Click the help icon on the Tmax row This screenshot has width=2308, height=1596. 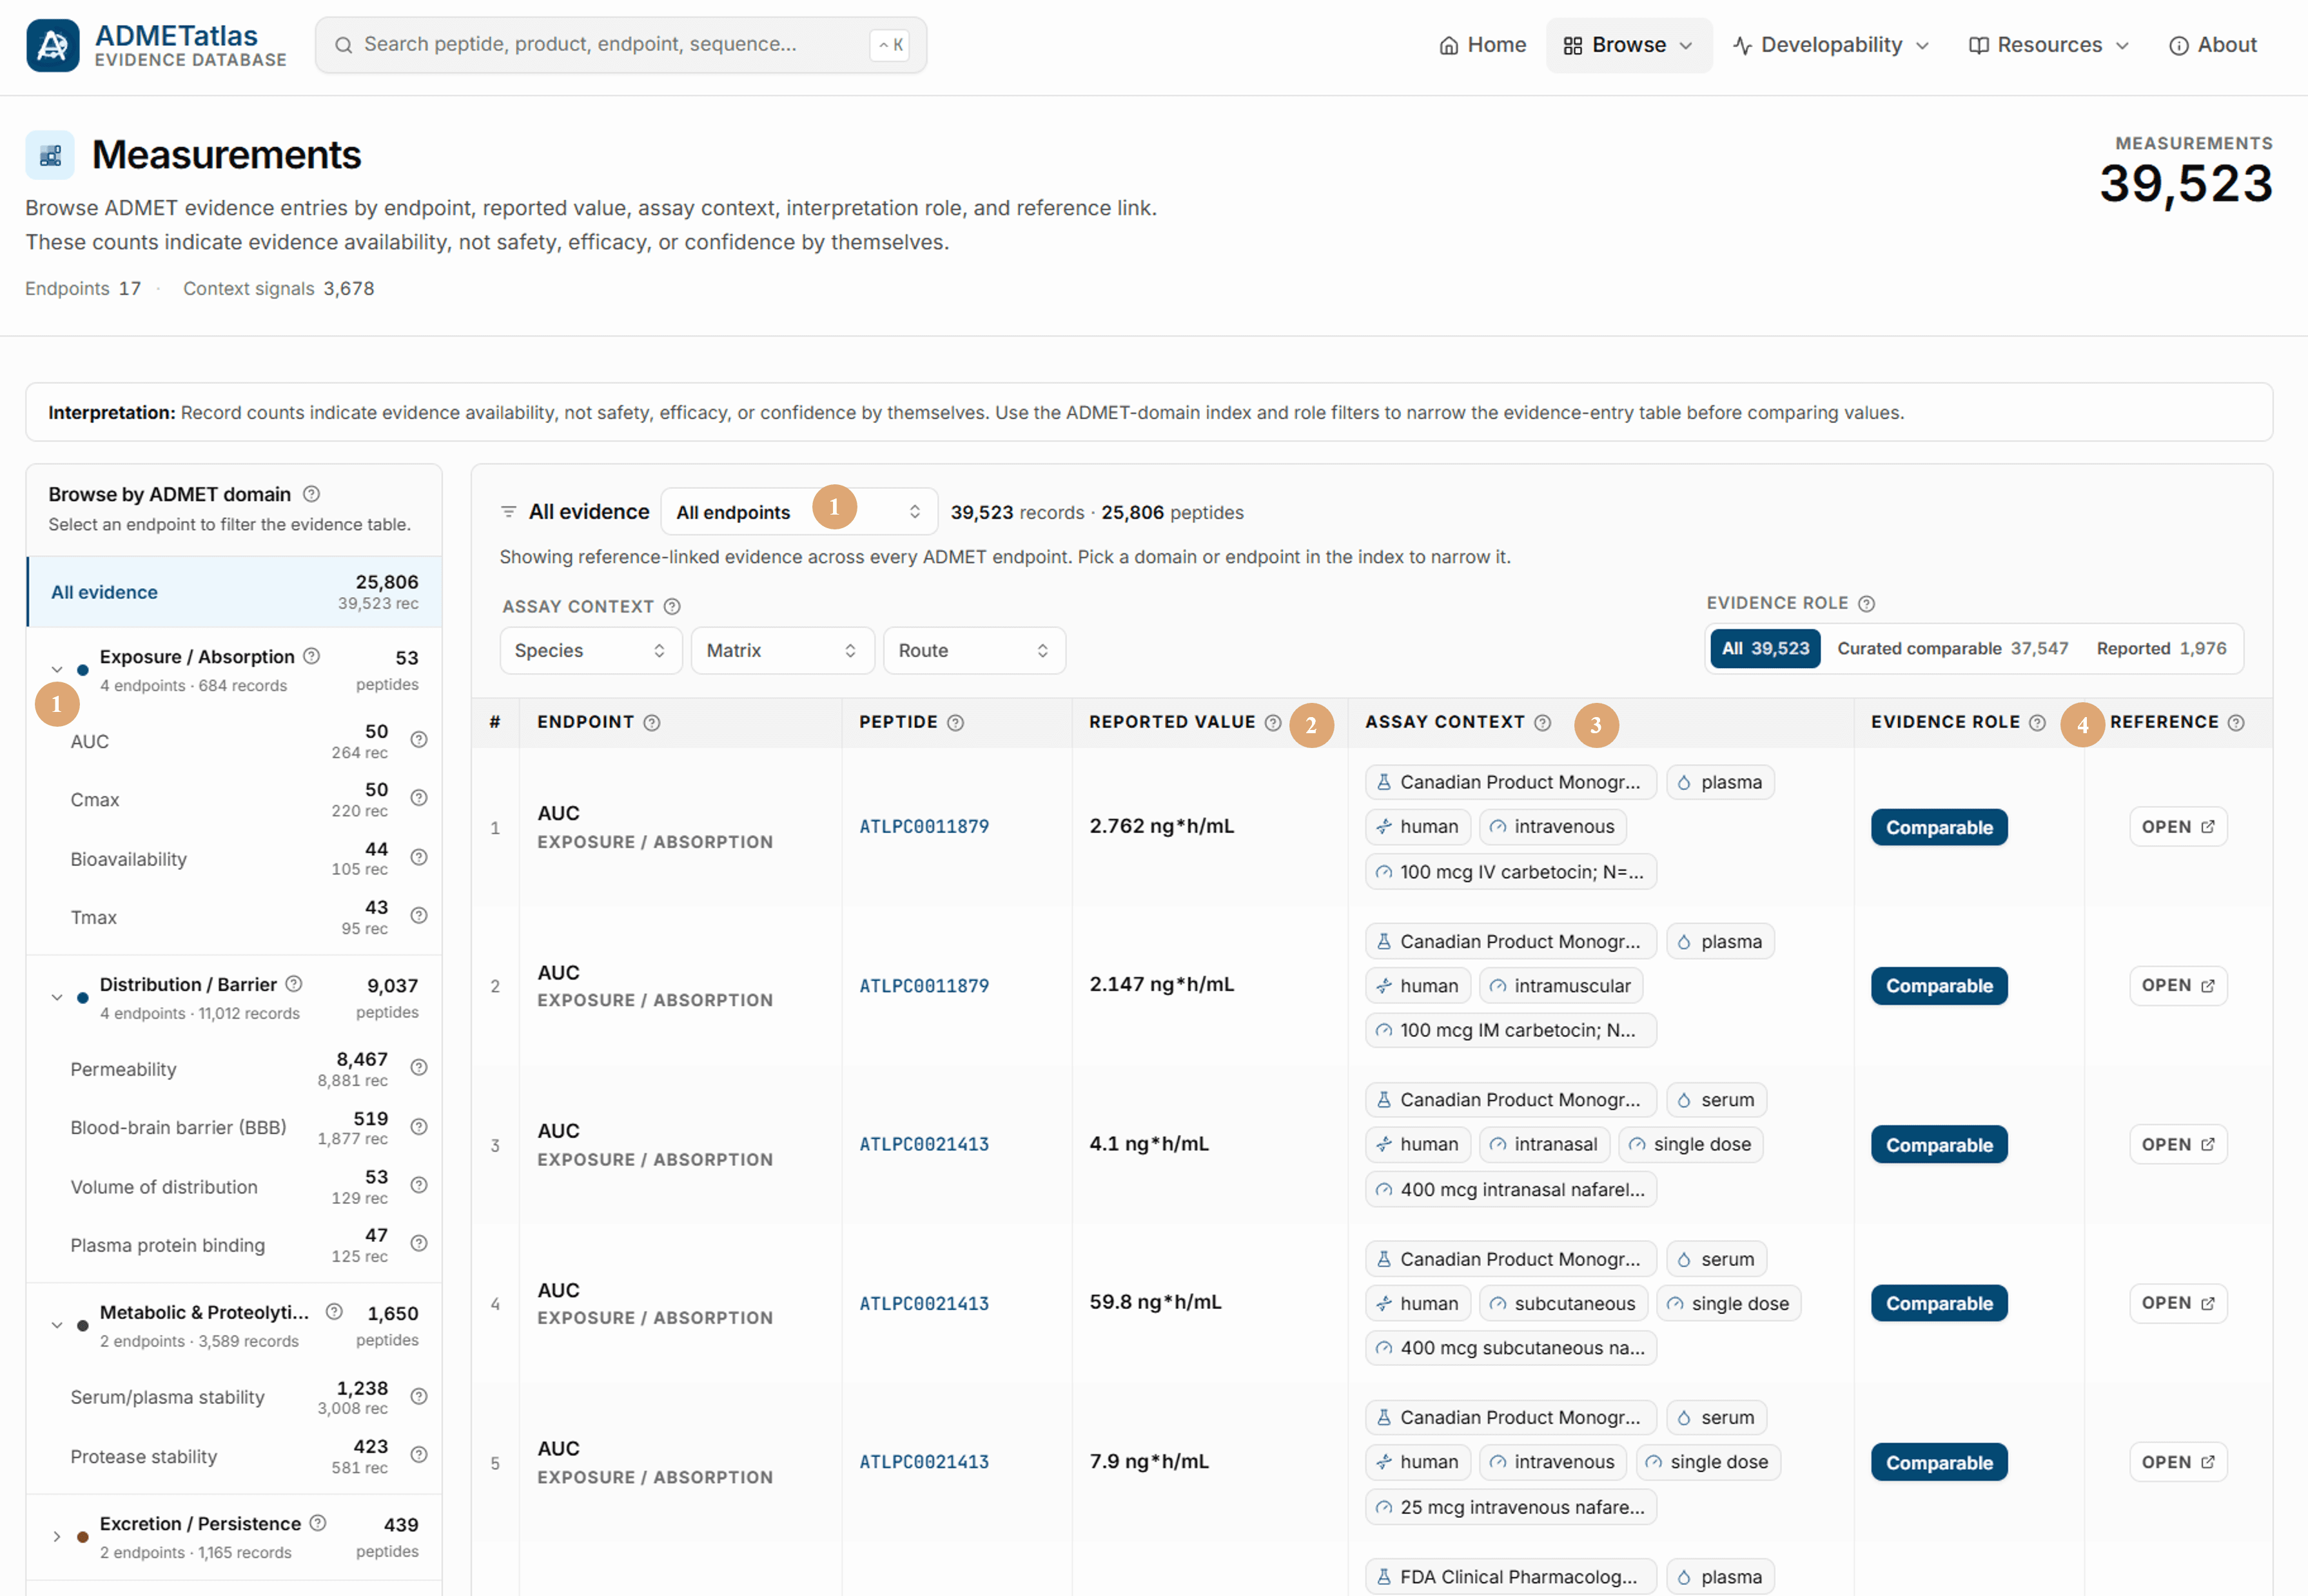point(419,916)
